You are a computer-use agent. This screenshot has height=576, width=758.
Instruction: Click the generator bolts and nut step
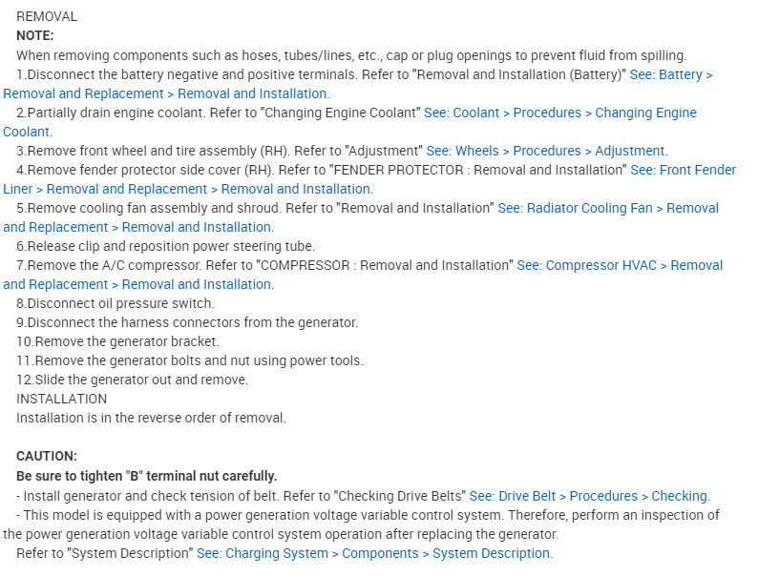click(189, 360)
